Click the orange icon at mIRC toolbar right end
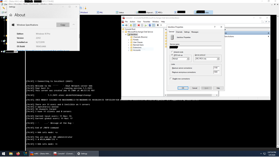The width and height of the screenshot is (279, 157). point(85,8)
